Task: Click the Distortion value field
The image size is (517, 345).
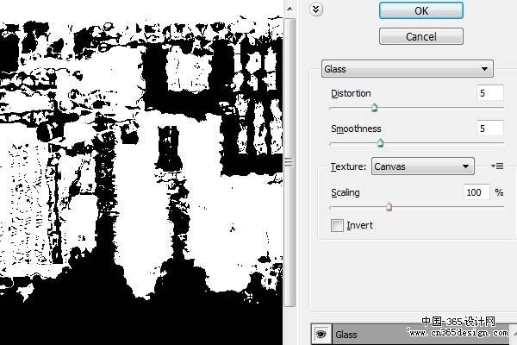Action: 490,93
